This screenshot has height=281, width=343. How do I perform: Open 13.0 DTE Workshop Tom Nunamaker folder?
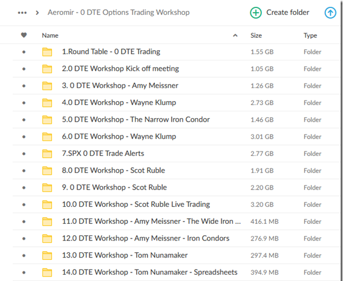(125, 255)
